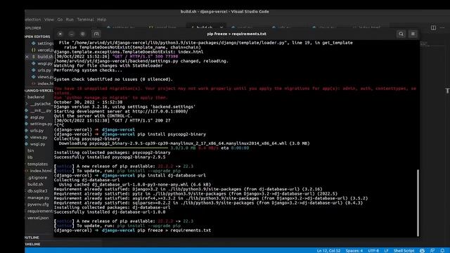This screenshot has width=450, height=253.
Task: Change Shell Script language mode
Action: [x=404, y=250]
